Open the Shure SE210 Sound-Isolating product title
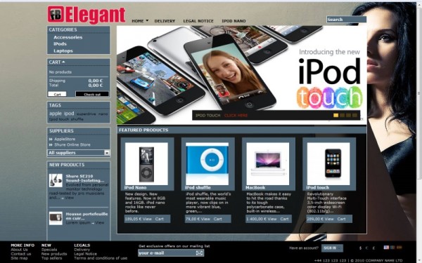This screenshot has height=263, width=422. (85, 178)
